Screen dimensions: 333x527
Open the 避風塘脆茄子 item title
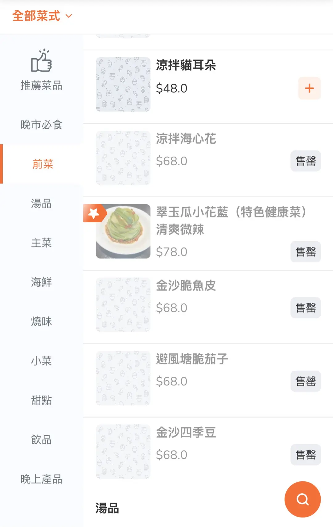192,359
